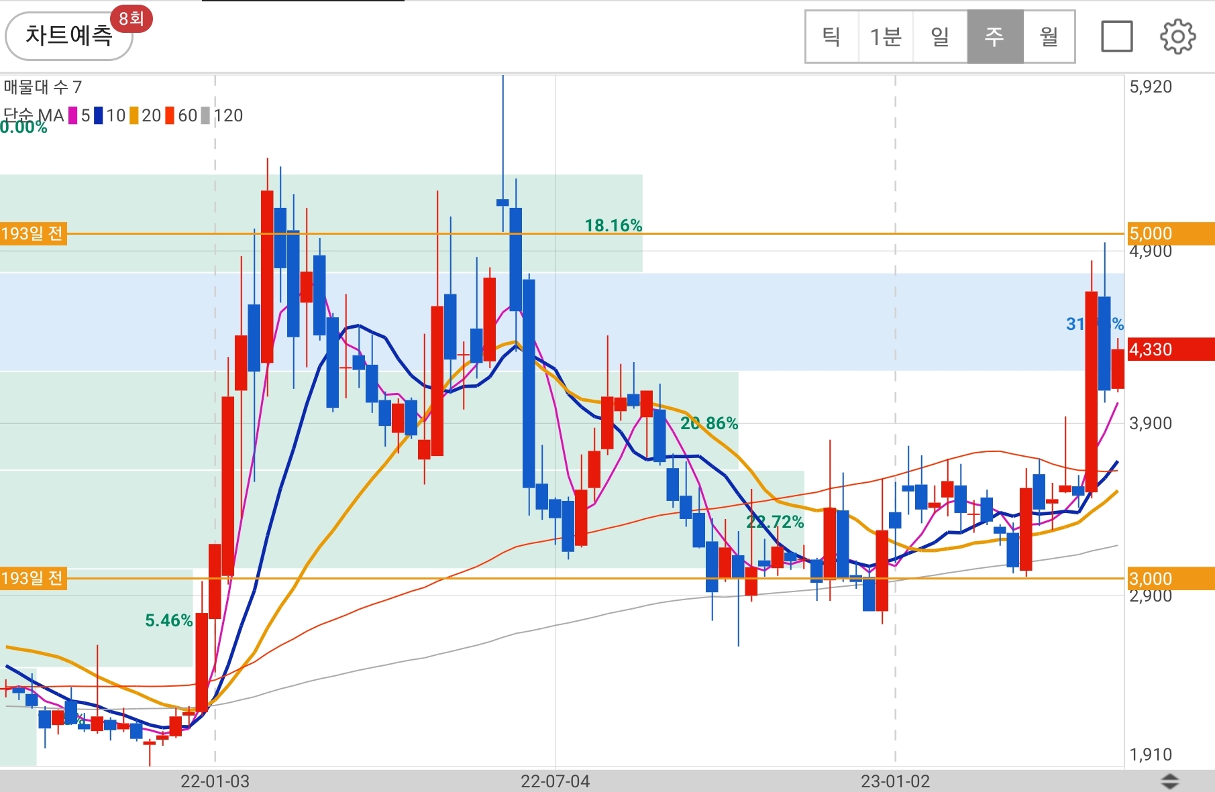
Task: Click the 22-07-04 date axis label
Action: pos(556,781)
